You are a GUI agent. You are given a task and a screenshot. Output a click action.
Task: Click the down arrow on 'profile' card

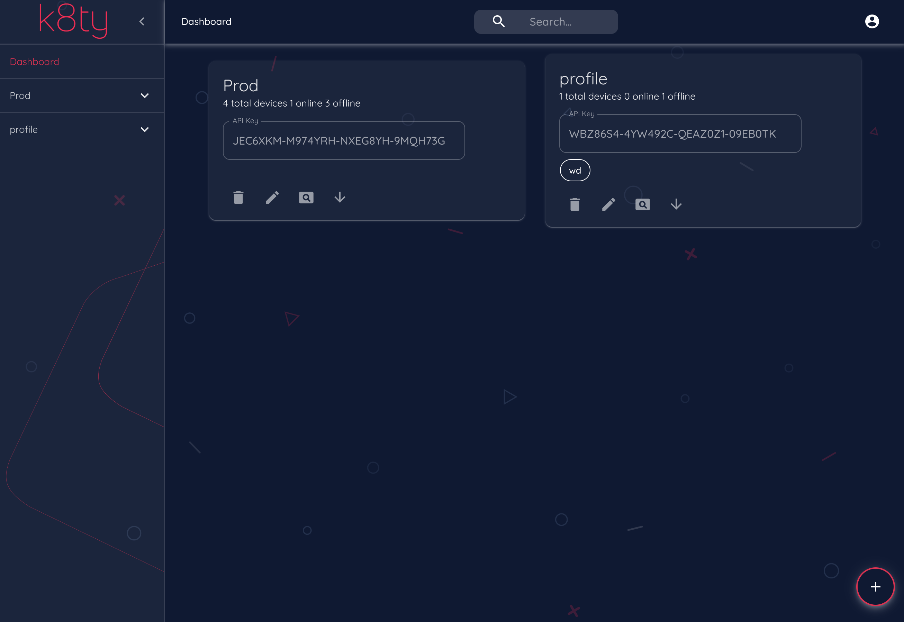tap(676, 204)
